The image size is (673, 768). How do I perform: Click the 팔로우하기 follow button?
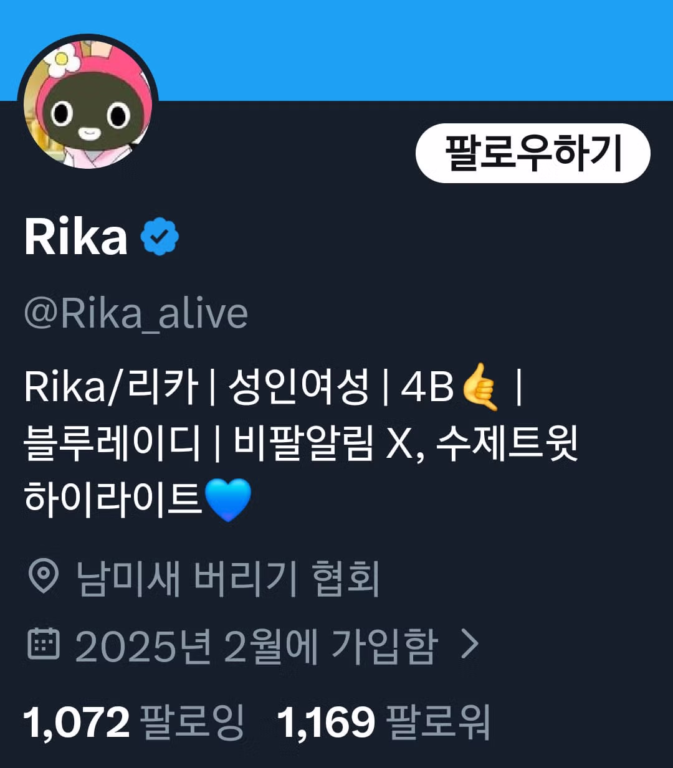coord(533,153)
